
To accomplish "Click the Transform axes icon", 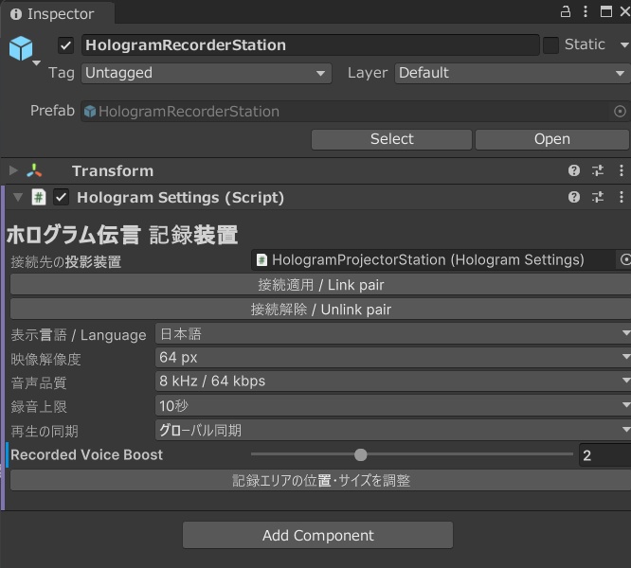I will [34, 170].
